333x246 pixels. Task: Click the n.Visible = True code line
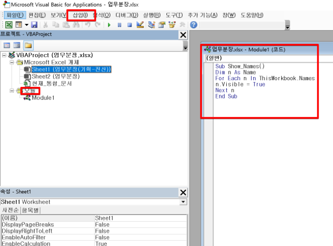(240, 84)
